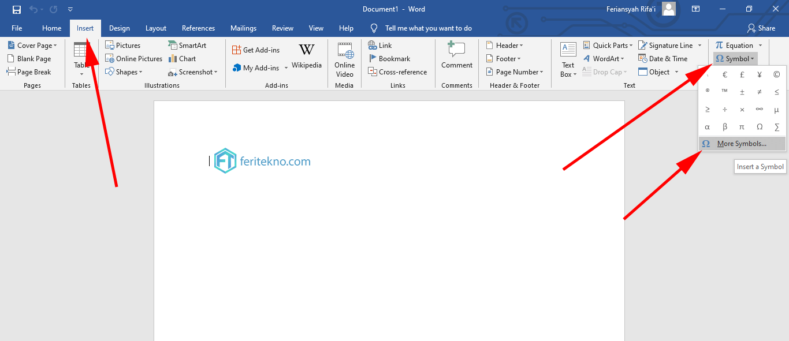Open the Header dropdown
This screenshot has height=341, width=789.
(504, 46)
